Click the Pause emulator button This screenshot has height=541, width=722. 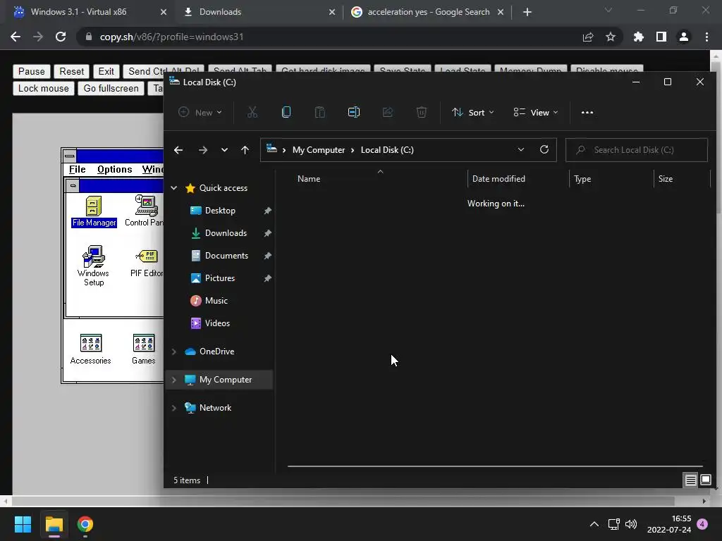click(x=31, y=71)
